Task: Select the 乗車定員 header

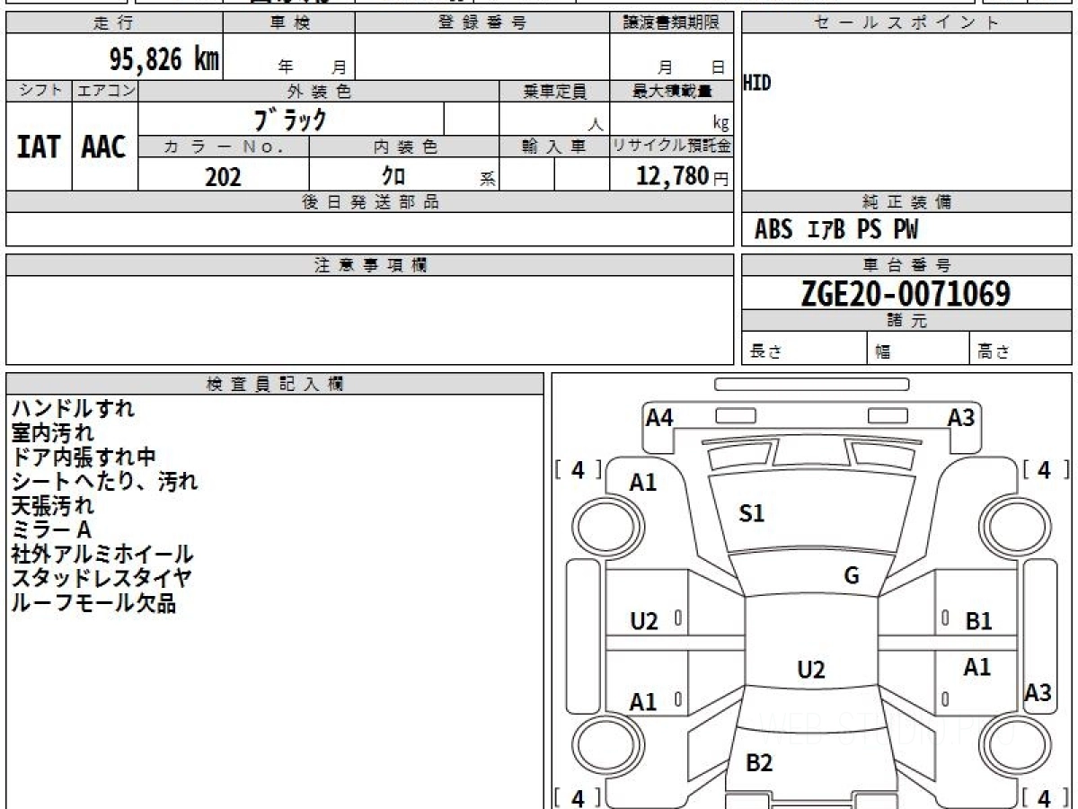Action: tap(554, 91)
